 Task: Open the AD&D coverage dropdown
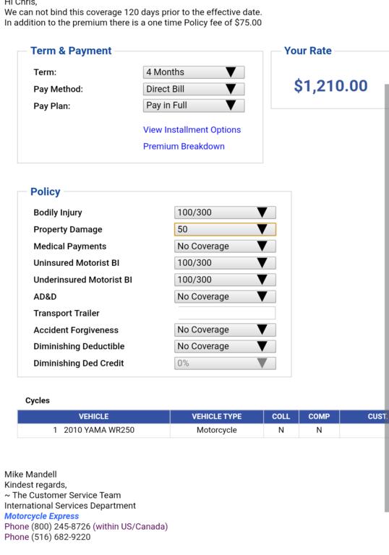[x=225, y=296]
